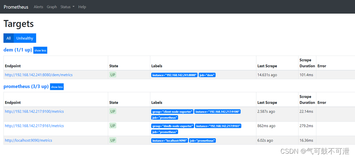Open the Help page
The height and width of the screenshot is (158, 355).
click(x=82, y=7)
